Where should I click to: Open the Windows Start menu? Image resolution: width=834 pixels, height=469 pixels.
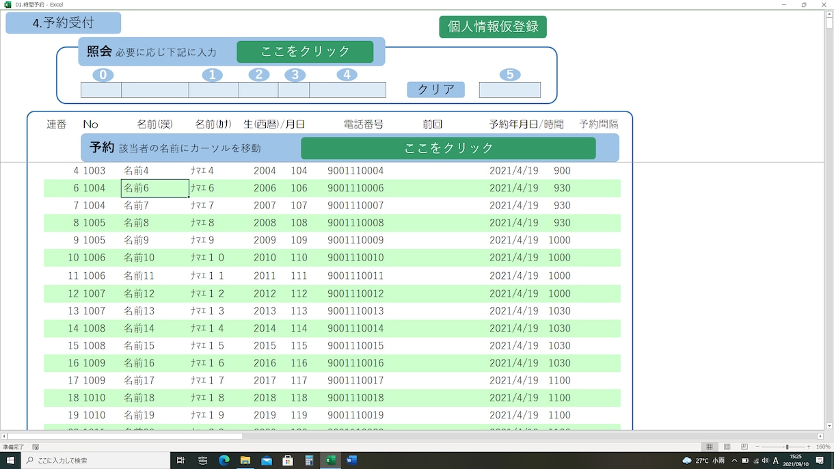click(10, 460)
